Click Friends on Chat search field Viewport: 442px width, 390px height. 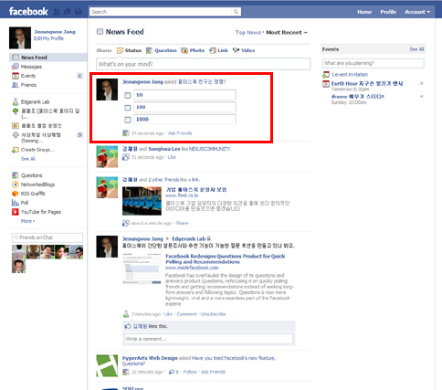(47, 237)
